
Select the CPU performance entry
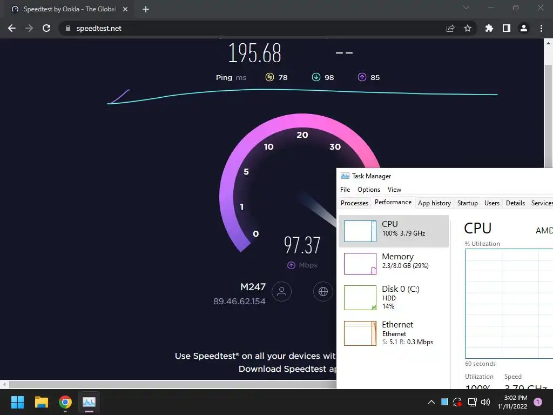[x=394, y=231]
